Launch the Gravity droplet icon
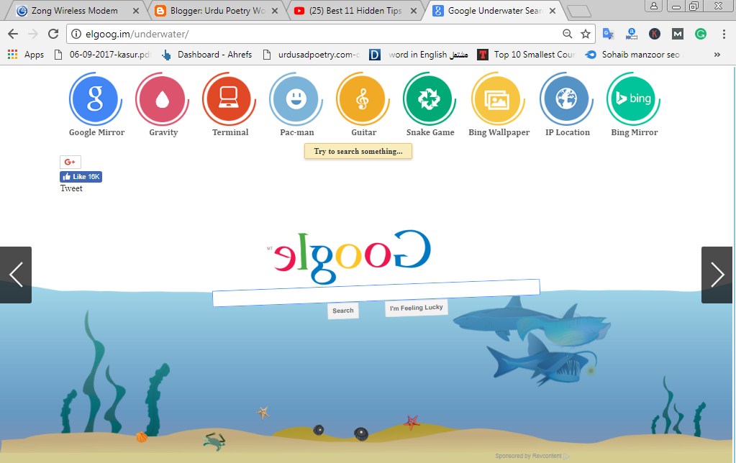The image size is (736, 463). click(x=163, y=99)
